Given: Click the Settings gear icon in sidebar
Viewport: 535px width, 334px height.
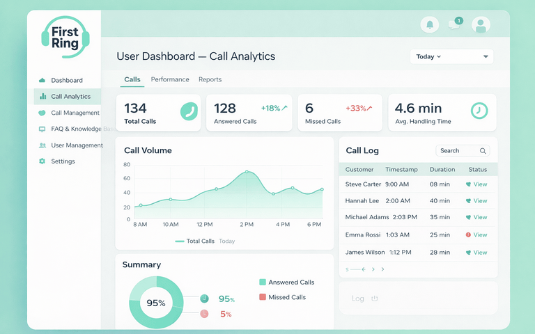Looking at the screenshot, I should point(42,161).
